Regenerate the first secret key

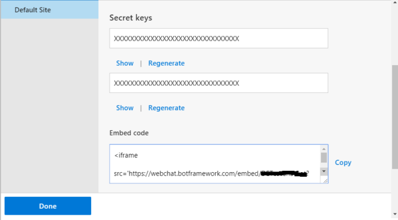[166, 63]
